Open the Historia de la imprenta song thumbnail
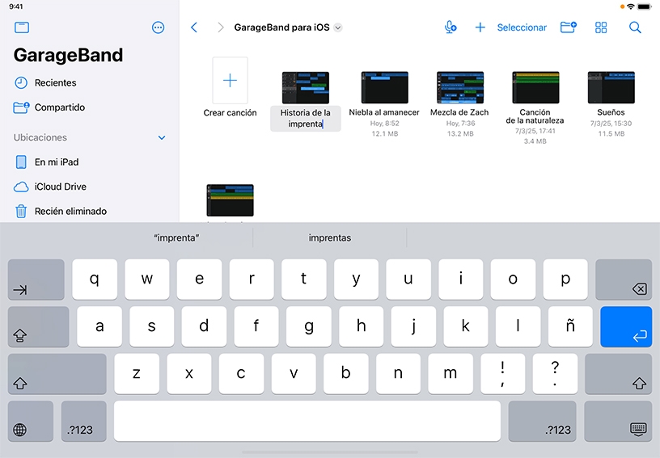660x458 pixels. click(306, 87)
